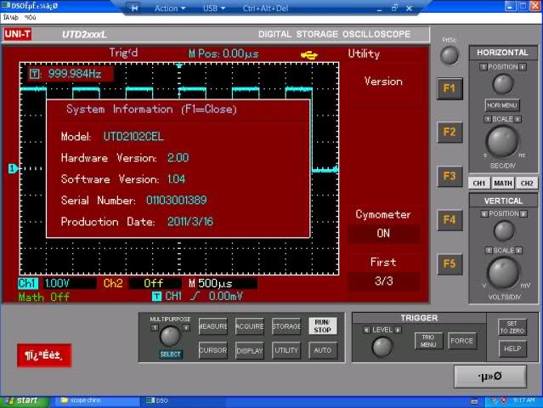Click the FORCE trigger button
543x408 pixels.
(x=461, y=341)
